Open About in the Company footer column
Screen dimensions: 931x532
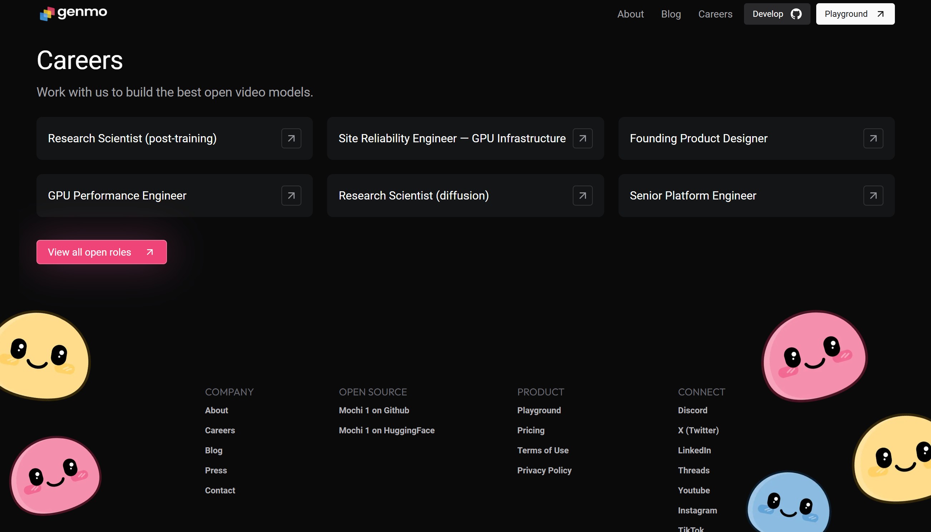[216, 410]
